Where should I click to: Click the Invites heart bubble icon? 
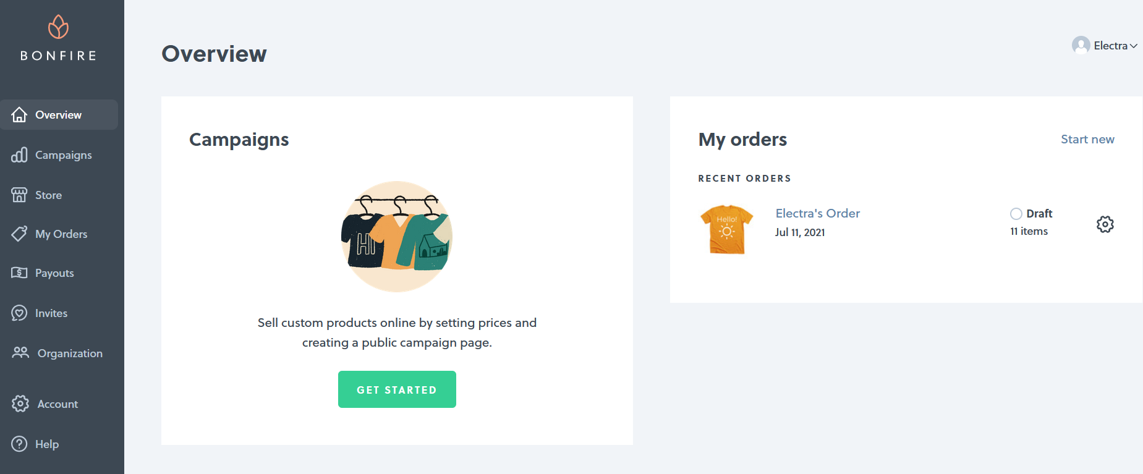[x=19, y=313]
